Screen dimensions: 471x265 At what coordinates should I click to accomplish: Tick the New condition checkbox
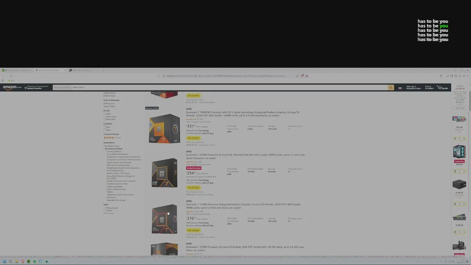click(x=105, y=127)
